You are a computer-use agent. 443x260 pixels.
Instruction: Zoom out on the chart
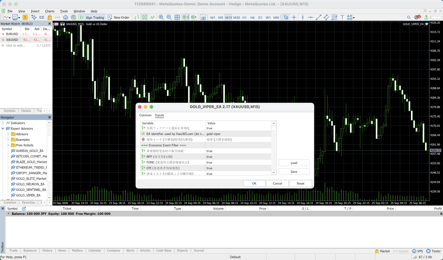(169, 17)
